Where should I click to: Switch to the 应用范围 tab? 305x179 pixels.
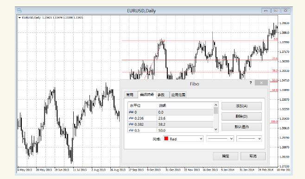tap(178, 95)
